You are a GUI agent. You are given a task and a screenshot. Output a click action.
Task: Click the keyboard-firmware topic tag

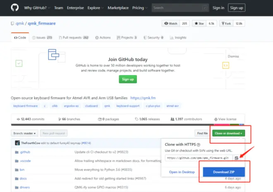click(x=25, y=106)
